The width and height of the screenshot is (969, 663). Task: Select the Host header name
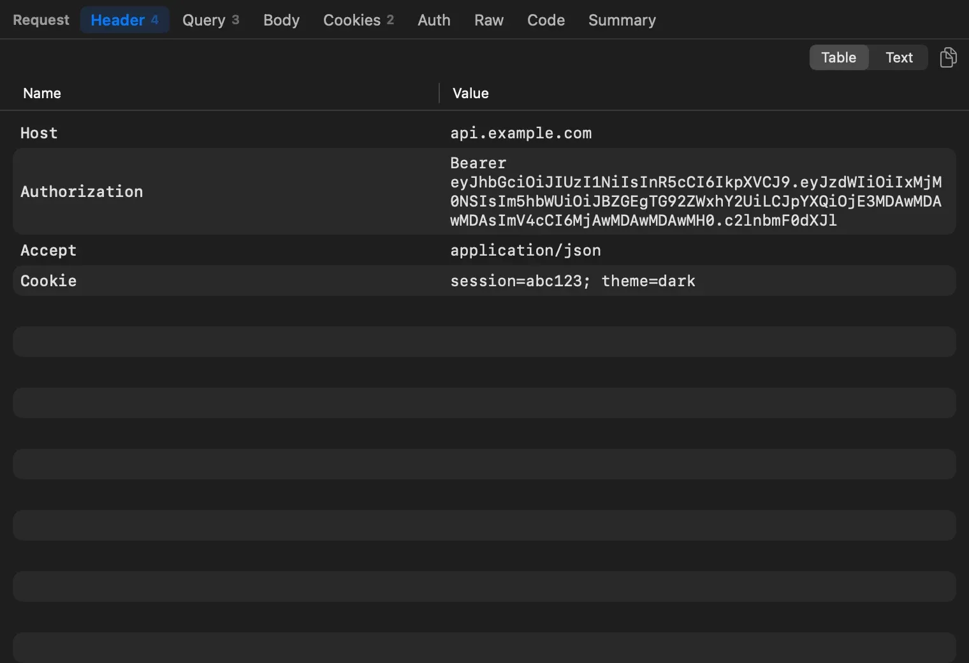click(x=39, y=133)
